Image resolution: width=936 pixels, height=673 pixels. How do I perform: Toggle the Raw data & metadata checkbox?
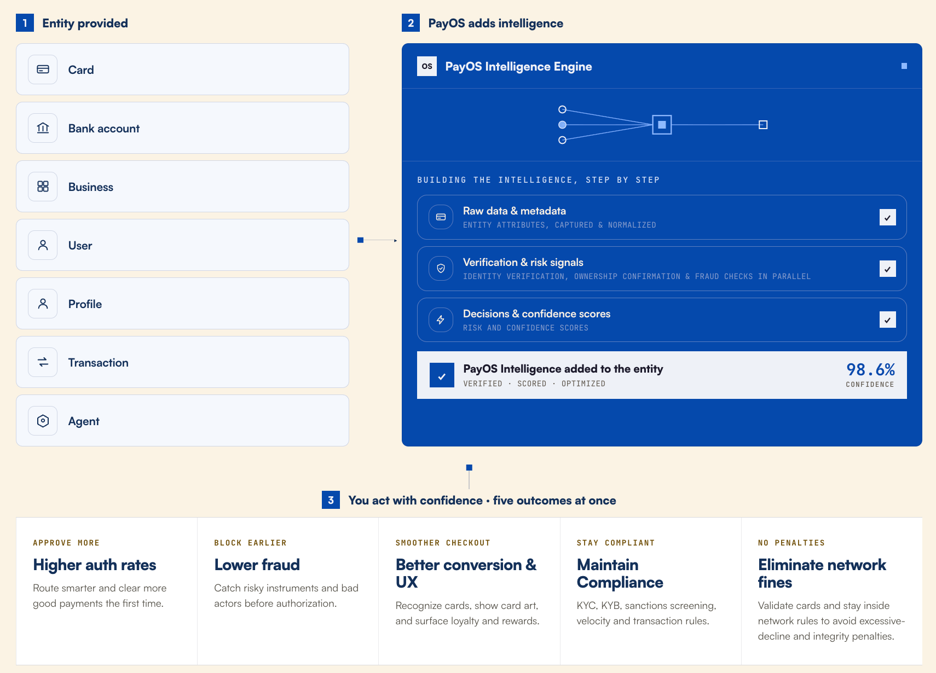[888, 217]
